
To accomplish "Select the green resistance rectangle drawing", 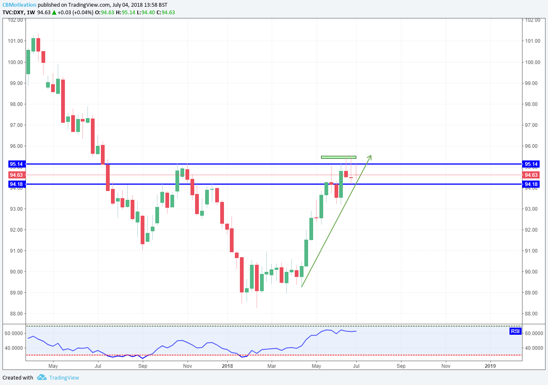I will [339, 157].
